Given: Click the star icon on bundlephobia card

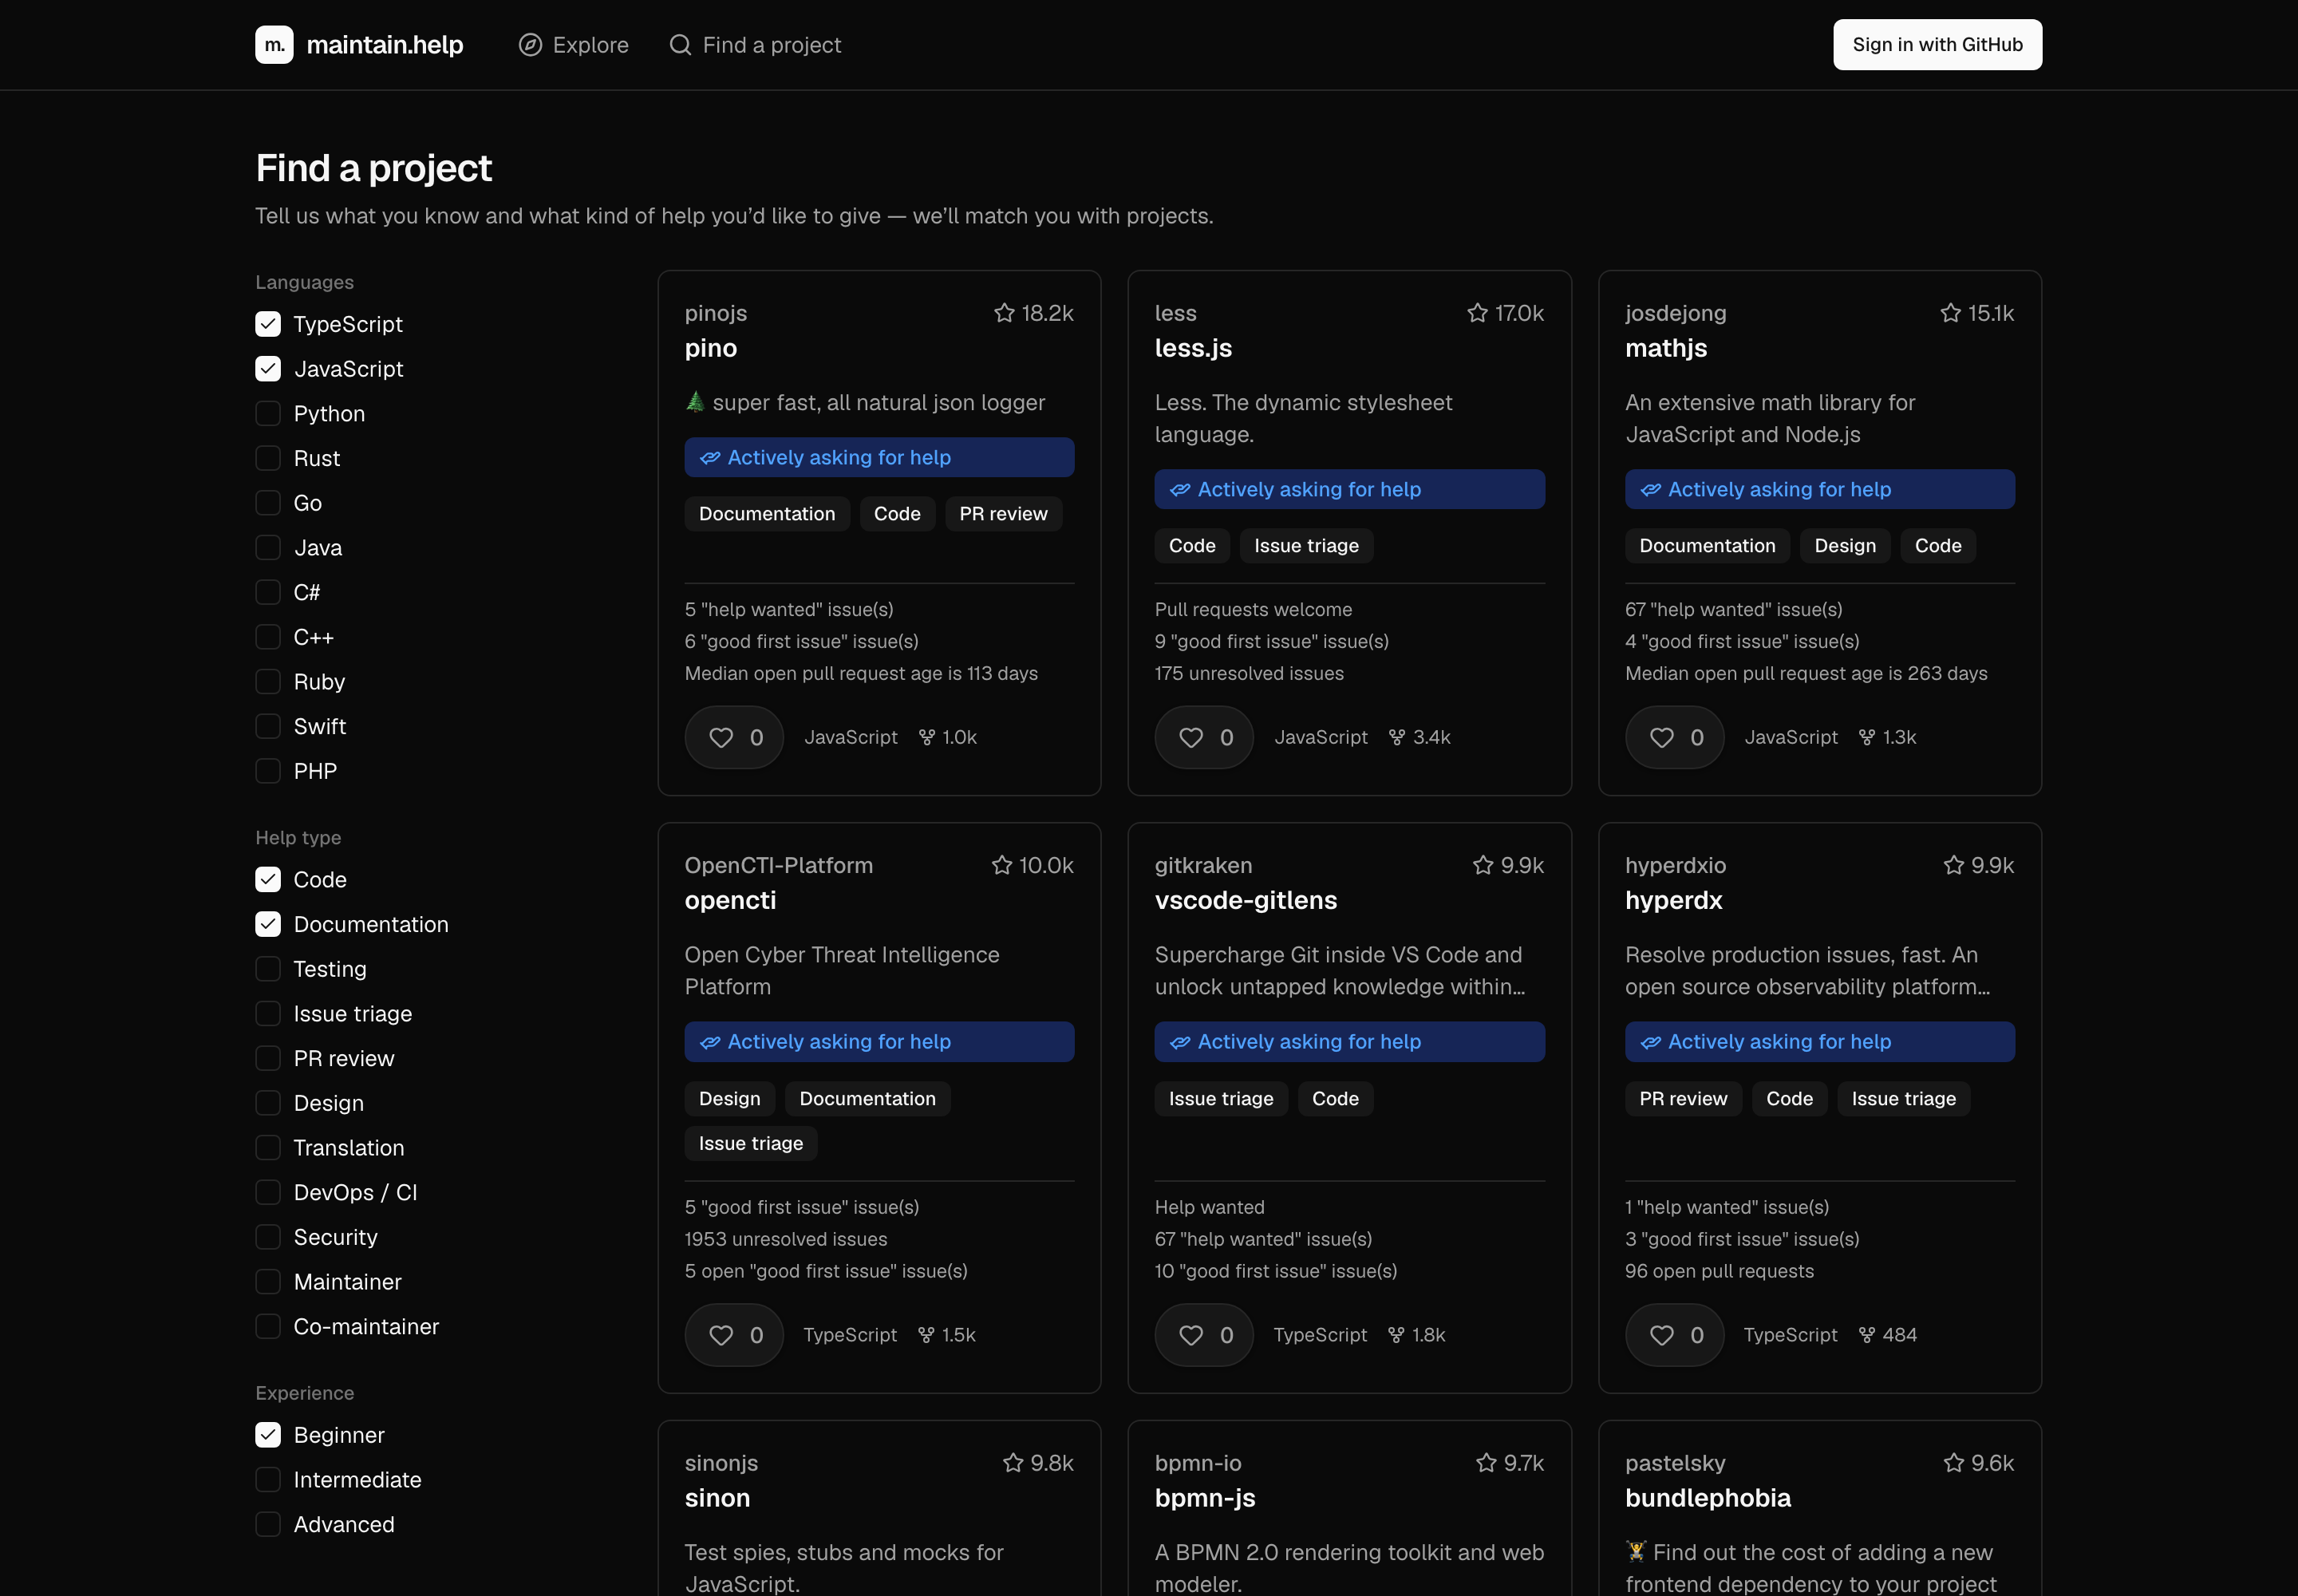Looking at the screenshot, I should coord(1953,1463).
